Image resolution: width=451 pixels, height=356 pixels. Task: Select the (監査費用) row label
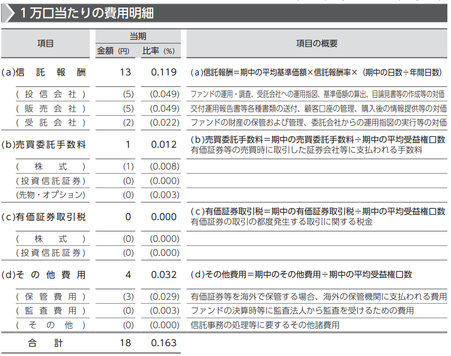[x=51, y=311]
